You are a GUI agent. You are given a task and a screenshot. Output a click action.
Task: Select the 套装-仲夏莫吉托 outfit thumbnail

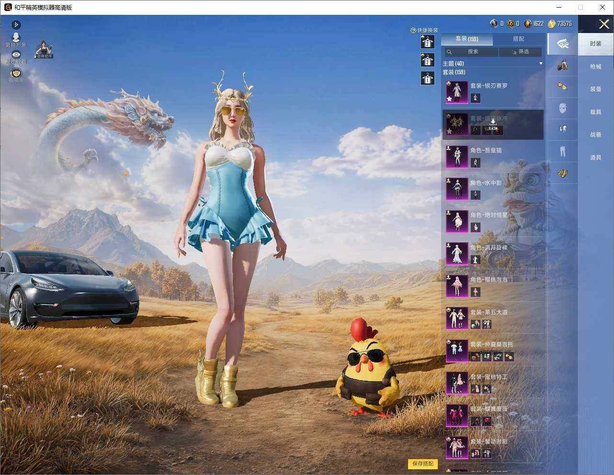pos(457,351)
